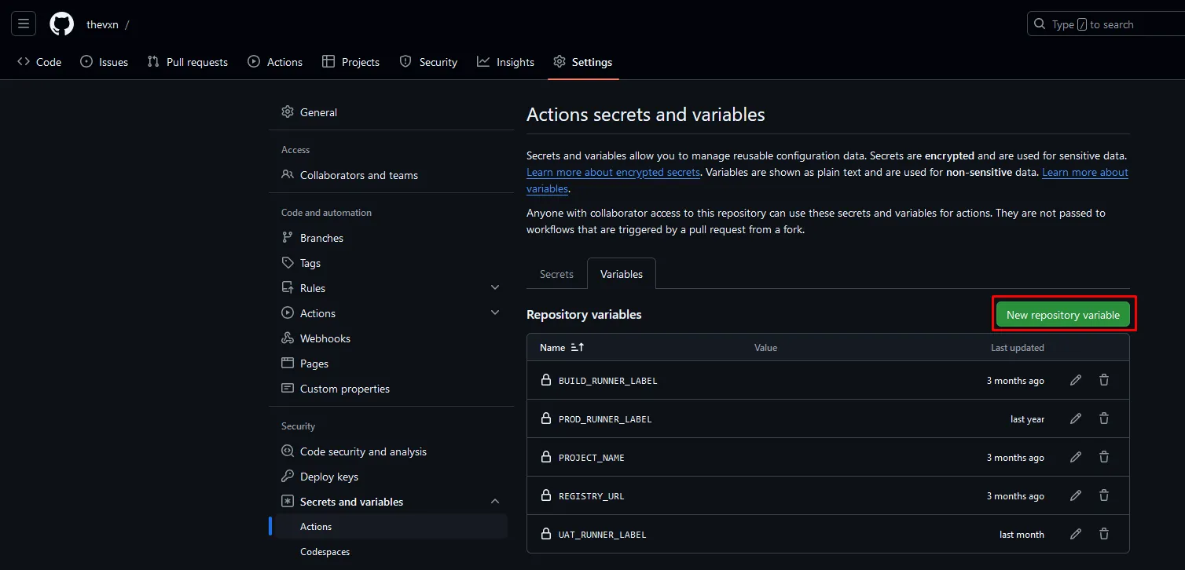
Task: Edit PROJECT_NAME with the pencil icon
Action: (1076, 457)
